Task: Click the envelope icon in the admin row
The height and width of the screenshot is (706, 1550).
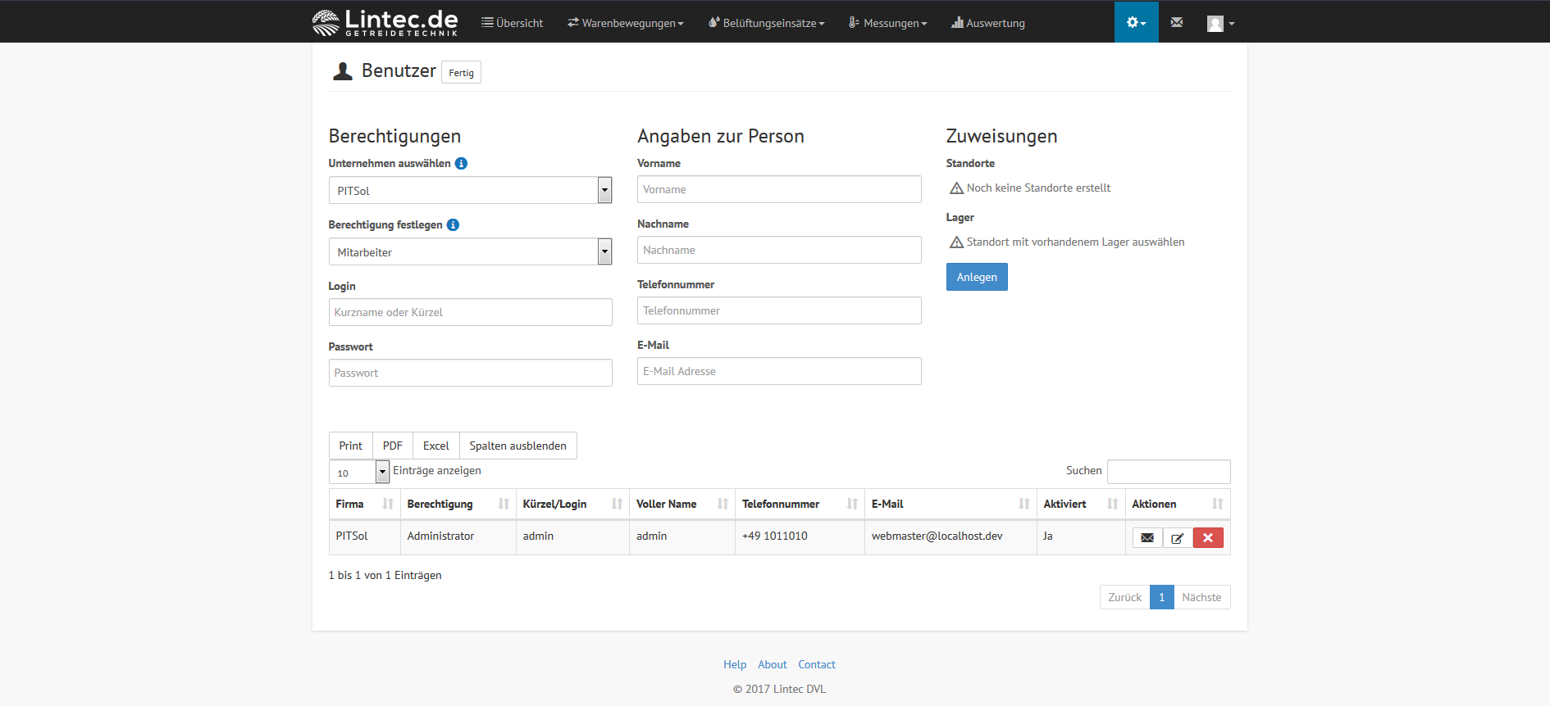Action: point(1147,538)
